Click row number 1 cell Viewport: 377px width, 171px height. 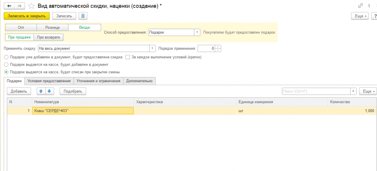20,111
